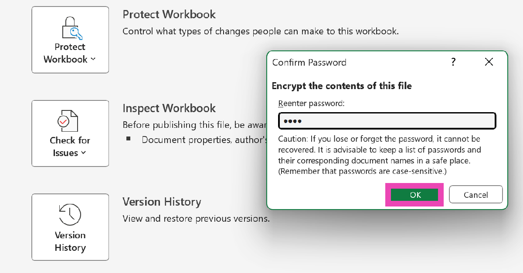This screenshot has width=523, height=273.
Task: Click the Caution warning text in dialog
Action: click(380, 155)
